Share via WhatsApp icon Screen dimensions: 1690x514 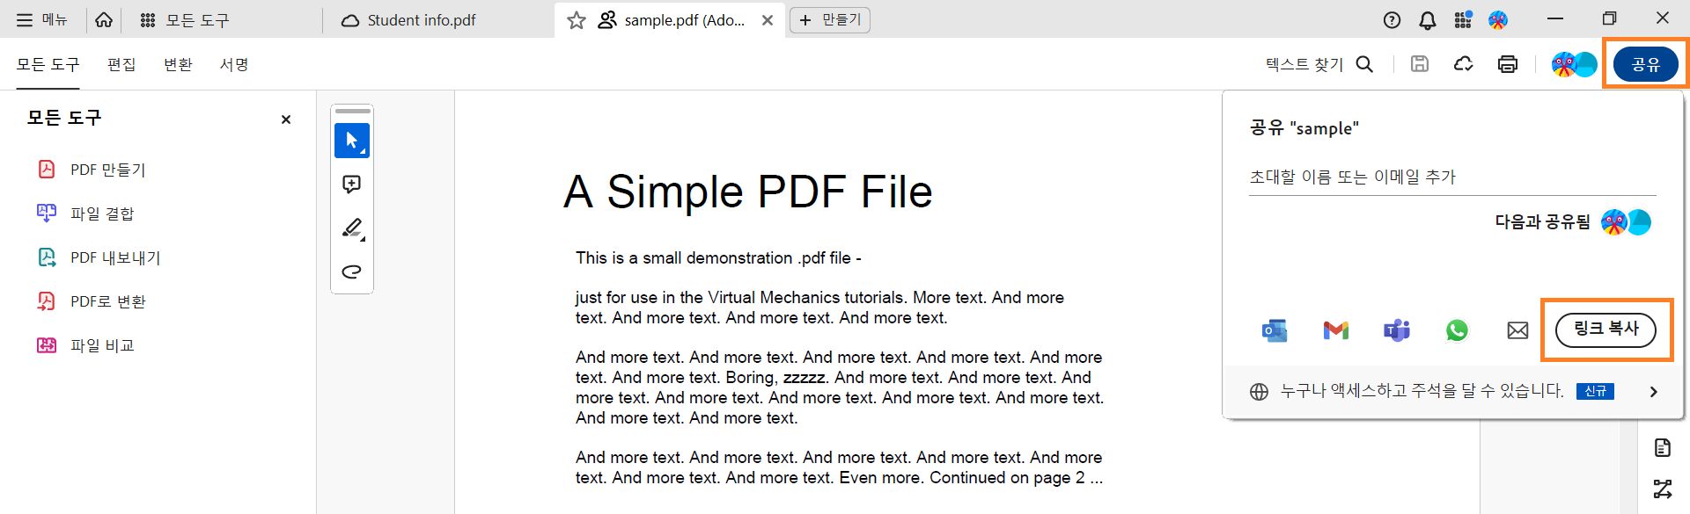tap(1457, 330)
